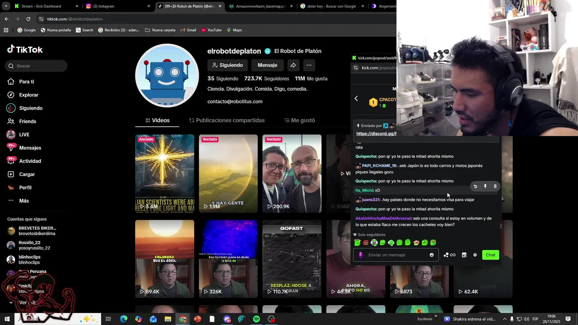This screenshot has width=578, height=325.
Task: Open video with 89.4K views
Action: (164, 259)
